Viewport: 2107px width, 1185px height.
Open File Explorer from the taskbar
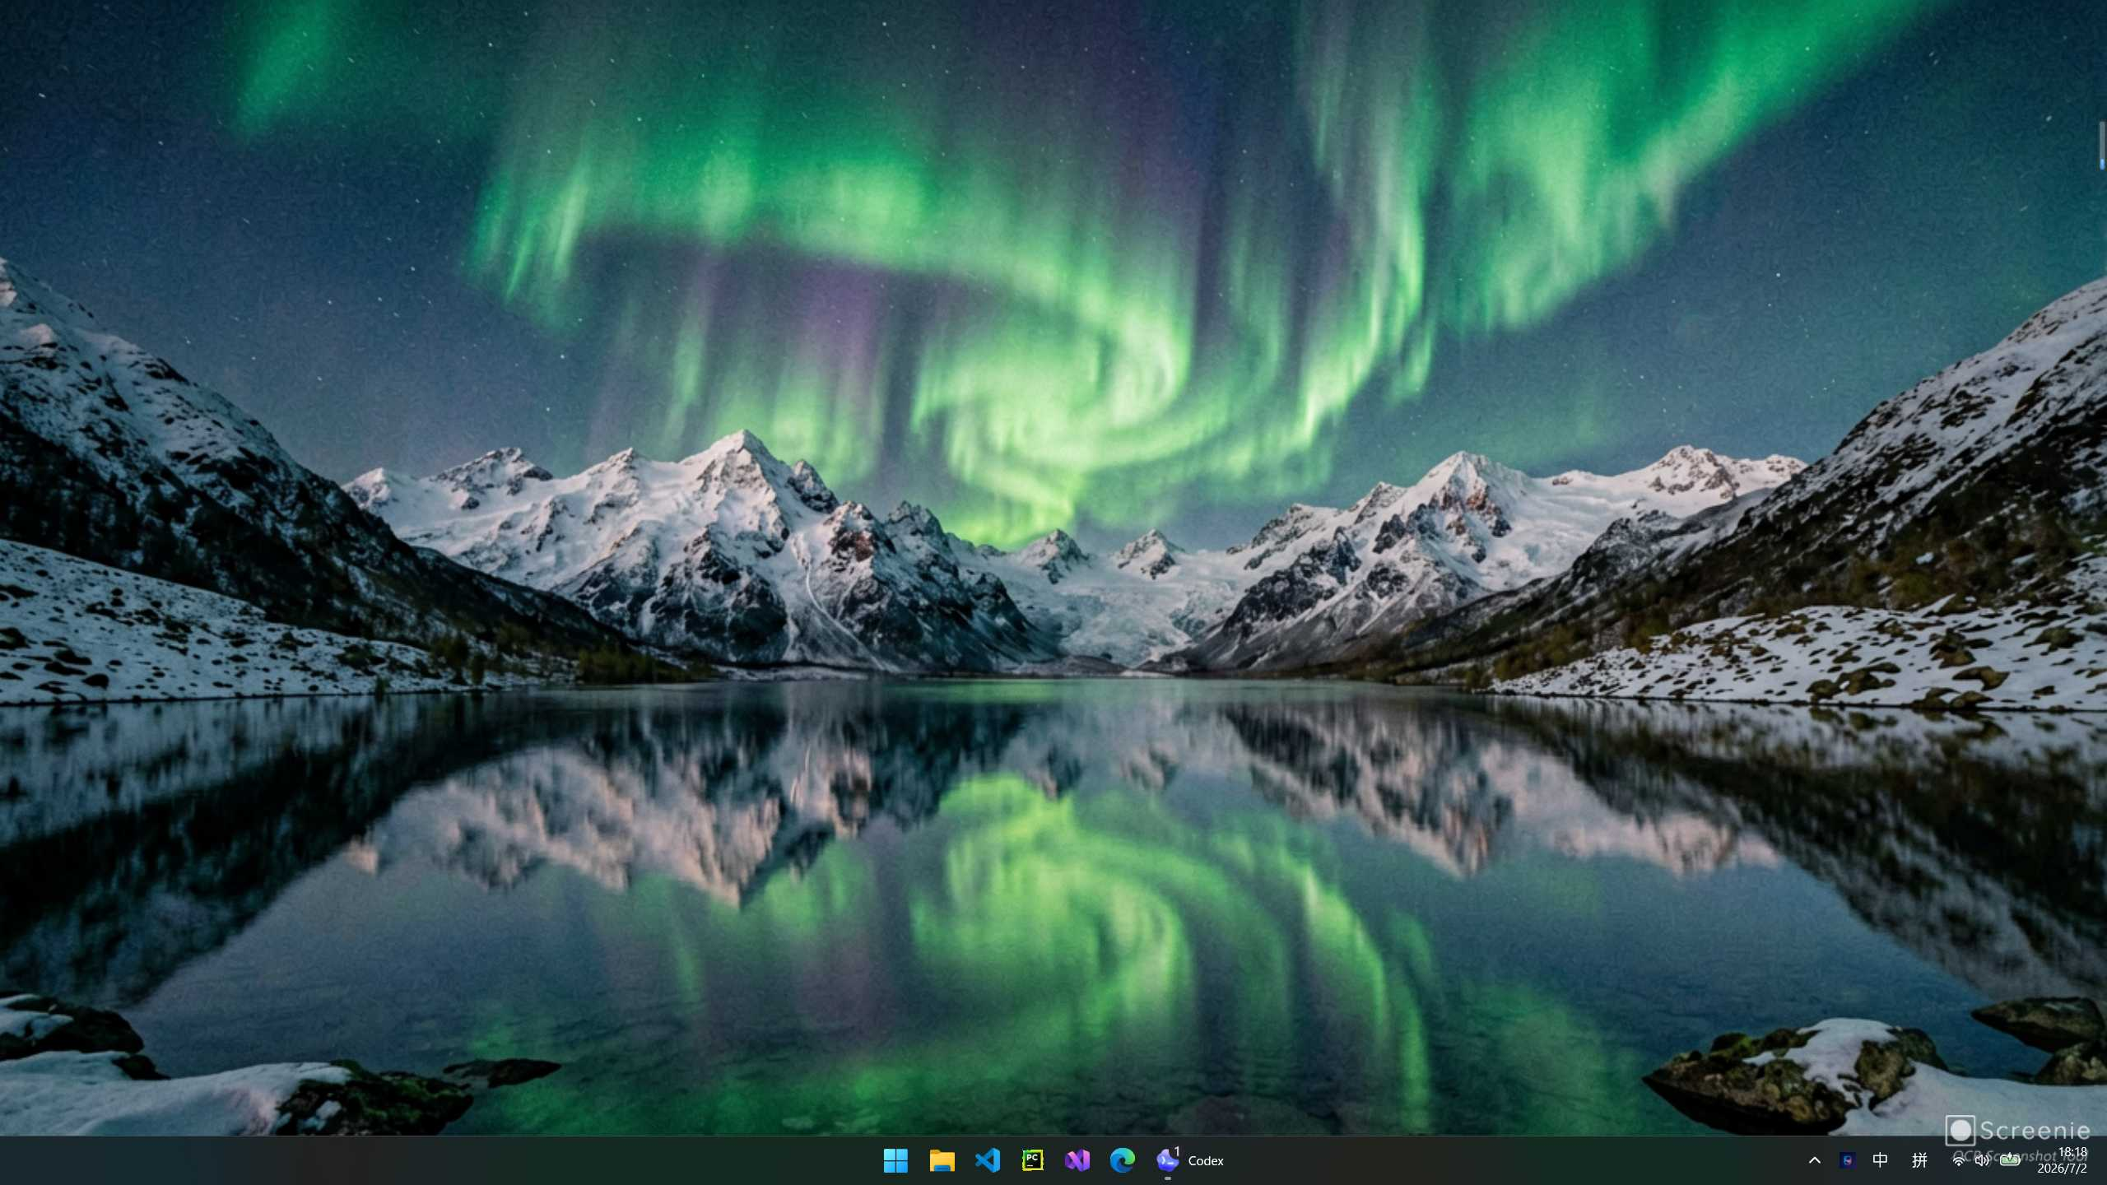(x=942, y=1160)
